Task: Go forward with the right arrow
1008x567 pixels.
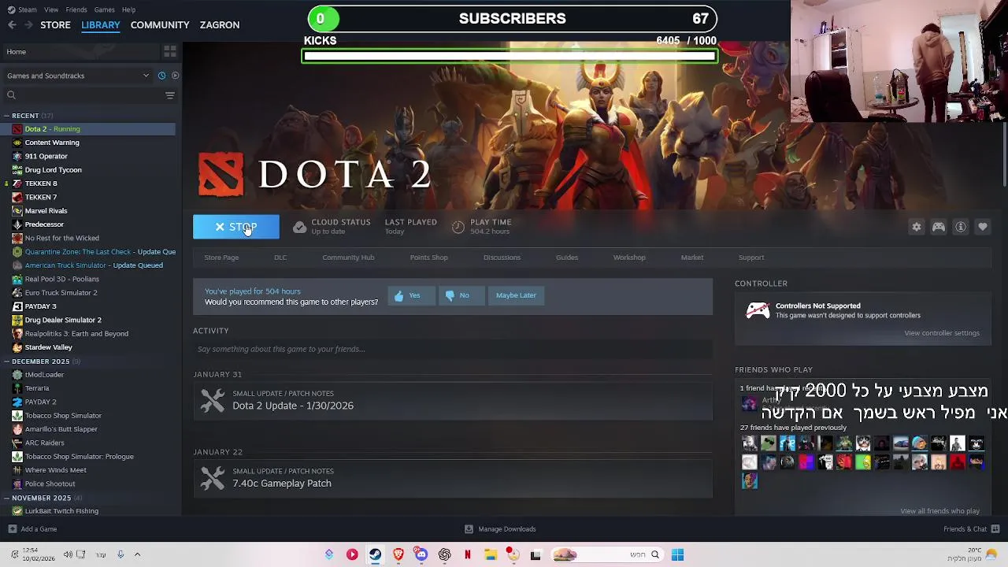Action: point(28,25)
